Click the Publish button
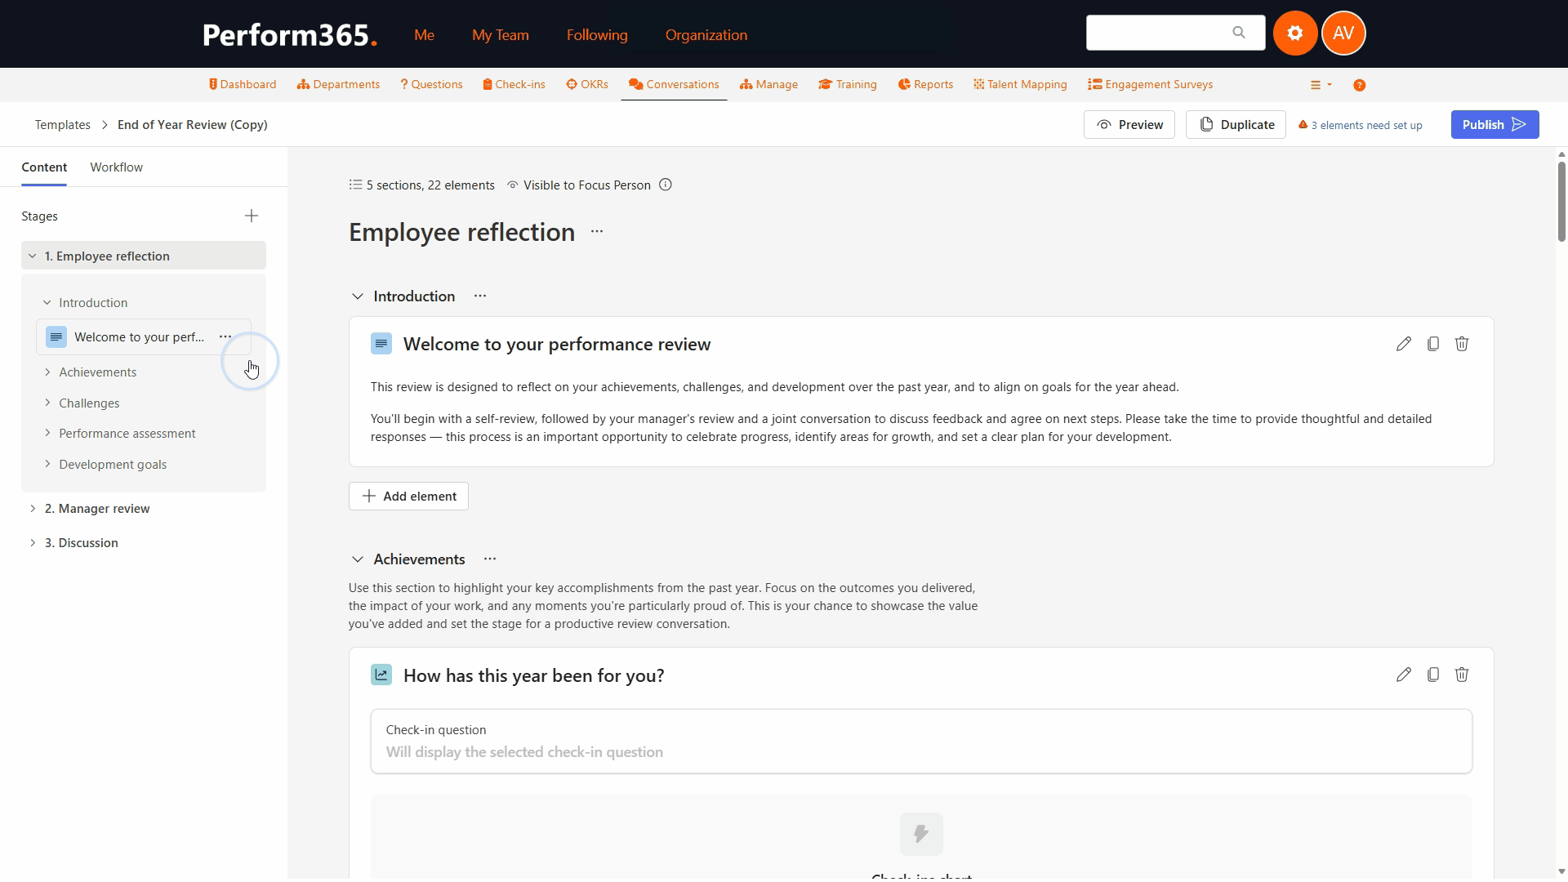1568x882 pixels. 1494,124
